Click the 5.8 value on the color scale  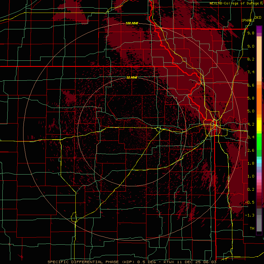click(251, 98)
